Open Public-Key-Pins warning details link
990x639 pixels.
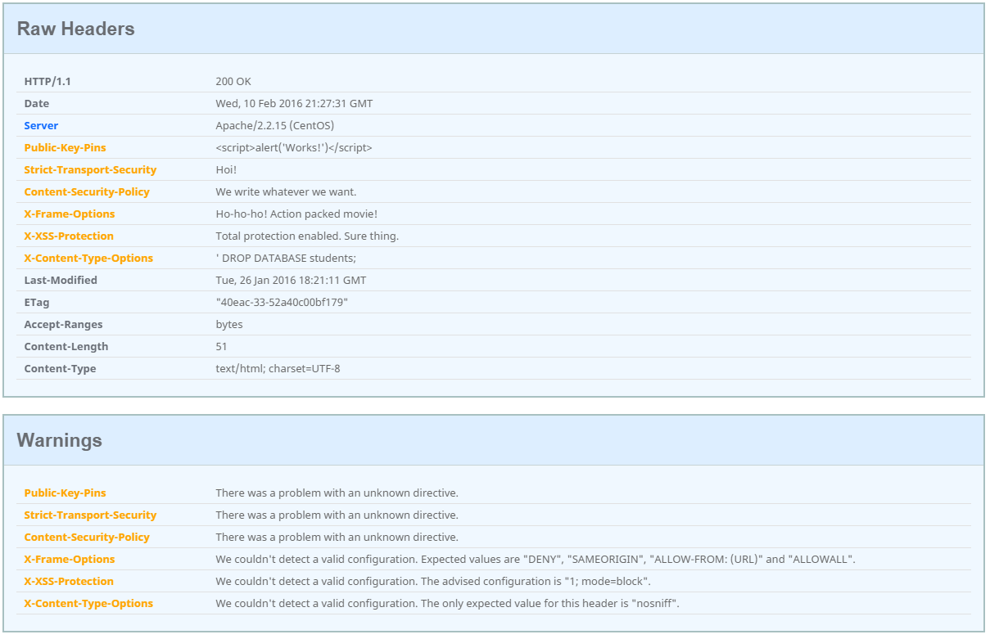pyautogui.click(x=65, y=493)
